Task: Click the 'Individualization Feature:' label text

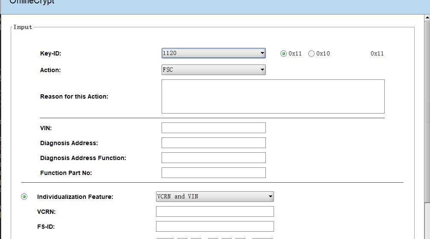Action: [x=75, y=197]
